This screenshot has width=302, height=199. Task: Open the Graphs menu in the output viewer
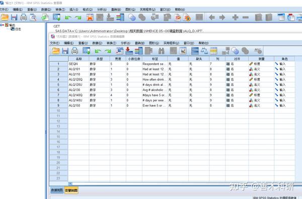(x=130, y=10)
